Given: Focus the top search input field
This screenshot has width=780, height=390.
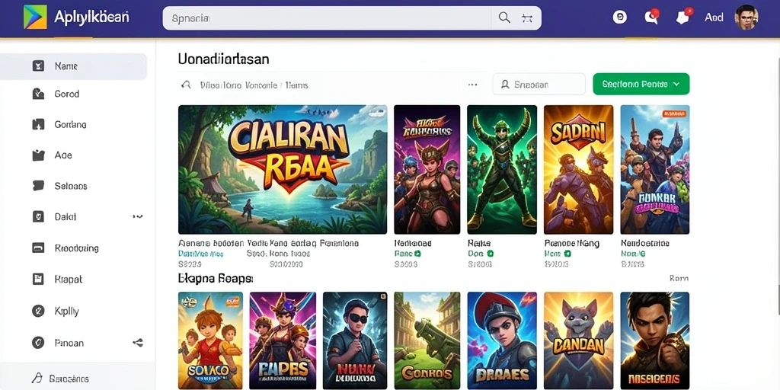Looking at the screenshot, I should point(328,18).
